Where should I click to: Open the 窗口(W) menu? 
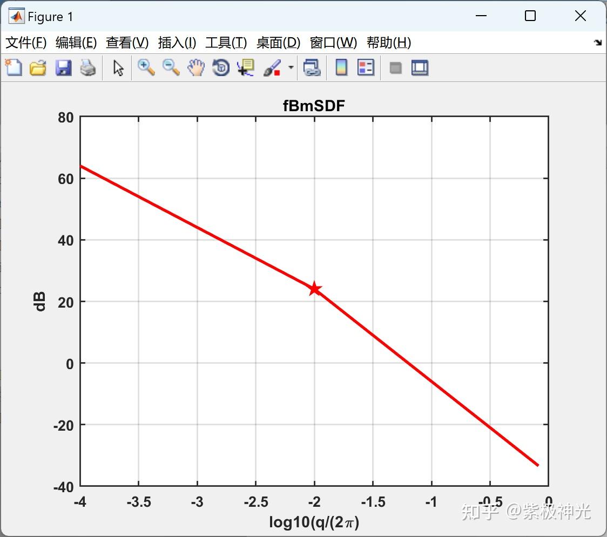pos(333,43)
